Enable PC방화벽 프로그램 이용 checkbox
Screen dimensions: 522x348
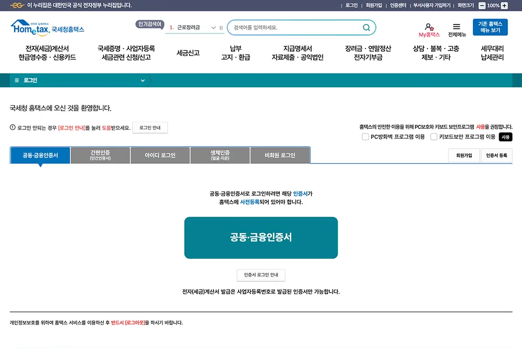point(365,137)
